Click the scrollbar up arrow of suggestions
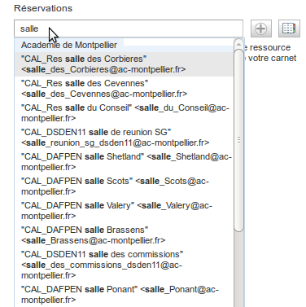 point(238,44)
